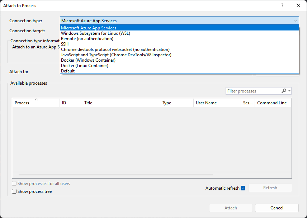The height and width of the screenshot is (218, 307).
Task: Choose Windows Subsystem for Linux (WSL)
Action: click(x=179, y=33)
